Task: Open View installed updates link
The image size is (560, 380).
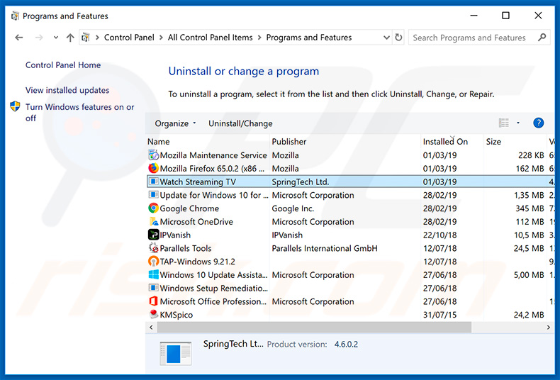Action: coord(67,90)
